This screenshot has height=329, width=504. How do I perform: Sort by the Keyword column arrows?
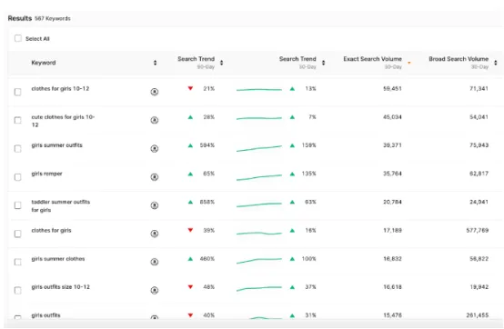155,63
